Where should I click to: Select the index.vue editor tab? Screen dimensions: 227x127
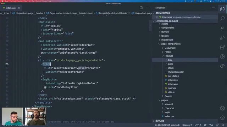[11, 8]
